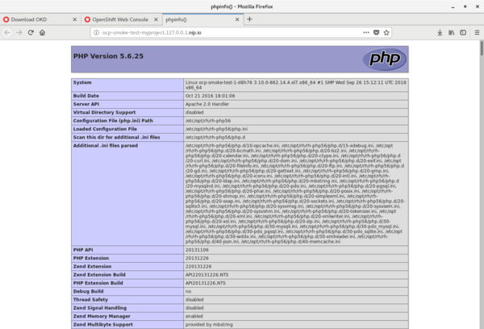
Task: Toggle the Firefox sidebar
Action: 463,33
